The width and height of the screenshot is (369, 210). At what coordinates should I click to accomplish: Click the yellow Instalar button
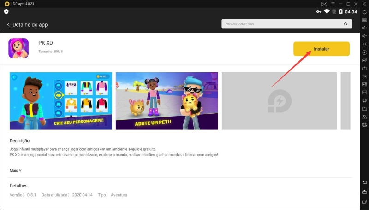(321, 48)
